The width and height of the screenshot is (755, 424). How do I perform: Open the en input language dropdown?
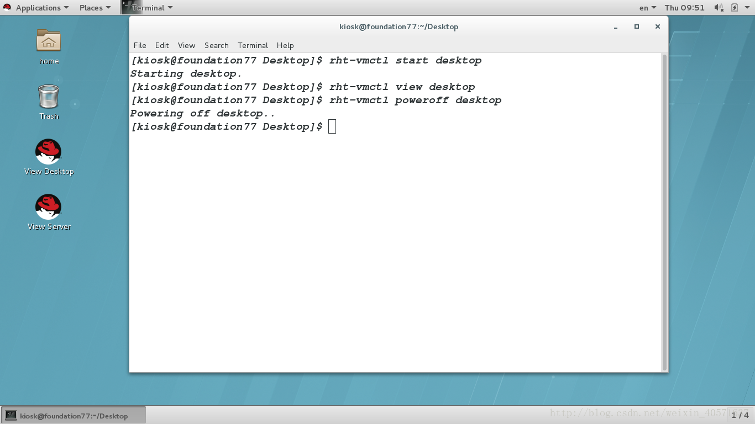647,8
